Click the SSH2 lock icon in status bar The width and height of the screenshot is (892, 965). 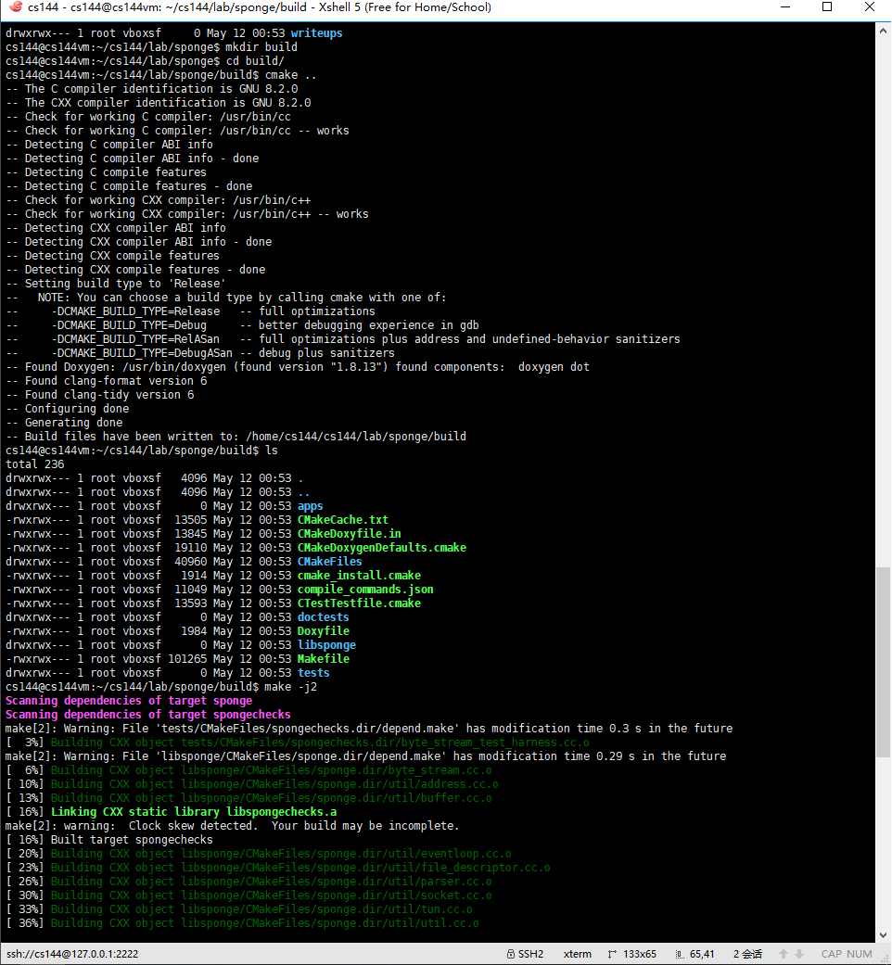tap(510, 954)
